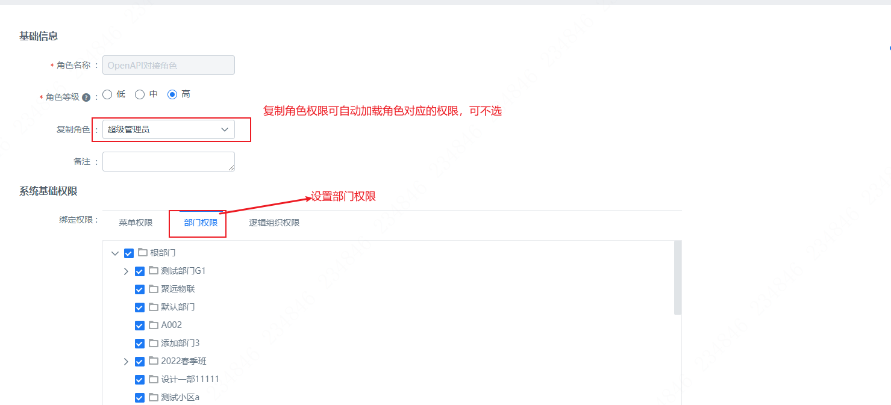
Task: Expand the 测试部门G1 department node
Action: (x=126, y=271)
